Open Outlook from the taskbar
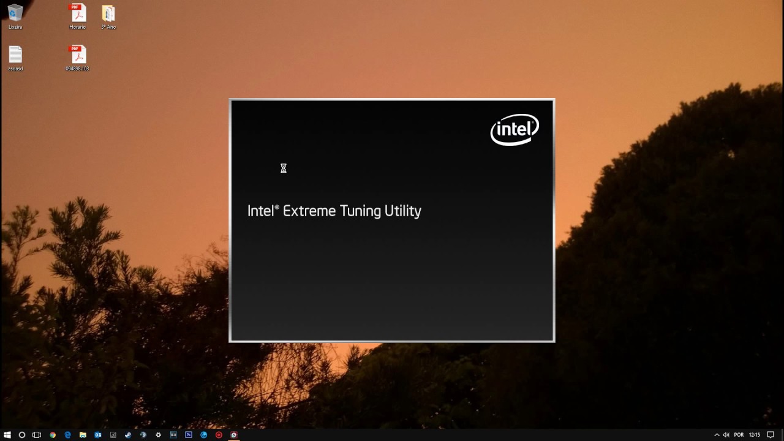Screen dimensions: 784x441 coord(98,435)
